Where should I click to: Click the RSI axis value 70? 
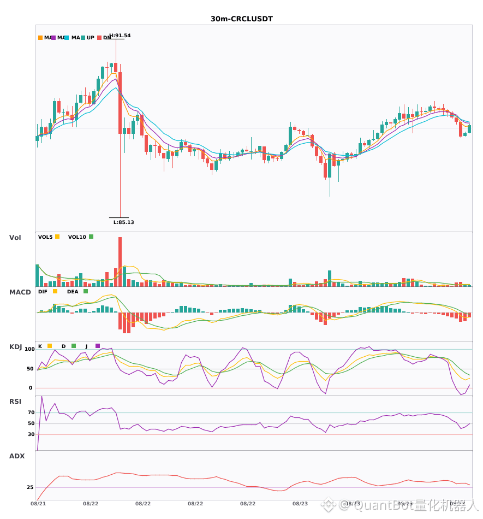tap(31, 412)
